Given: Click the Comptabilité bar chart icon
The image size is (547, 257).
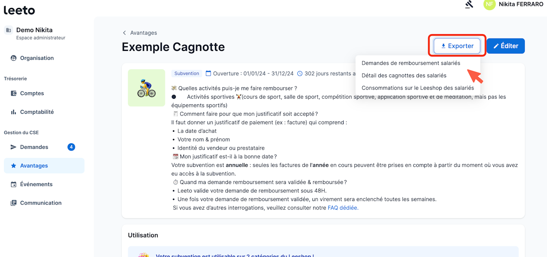Looking at the screenshot, I should point(13,112).
